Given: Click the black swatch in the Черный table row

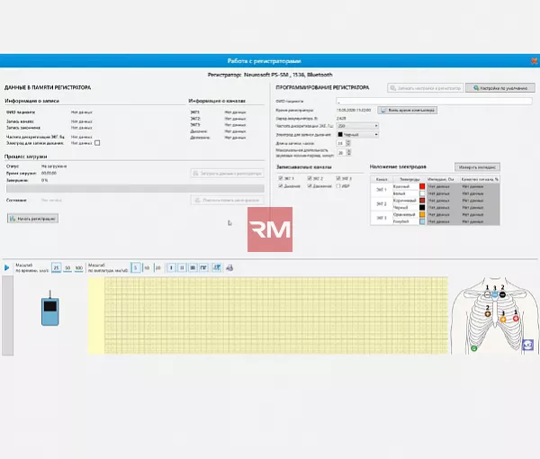Looking at the screenshot, I should tap(422, 207).
